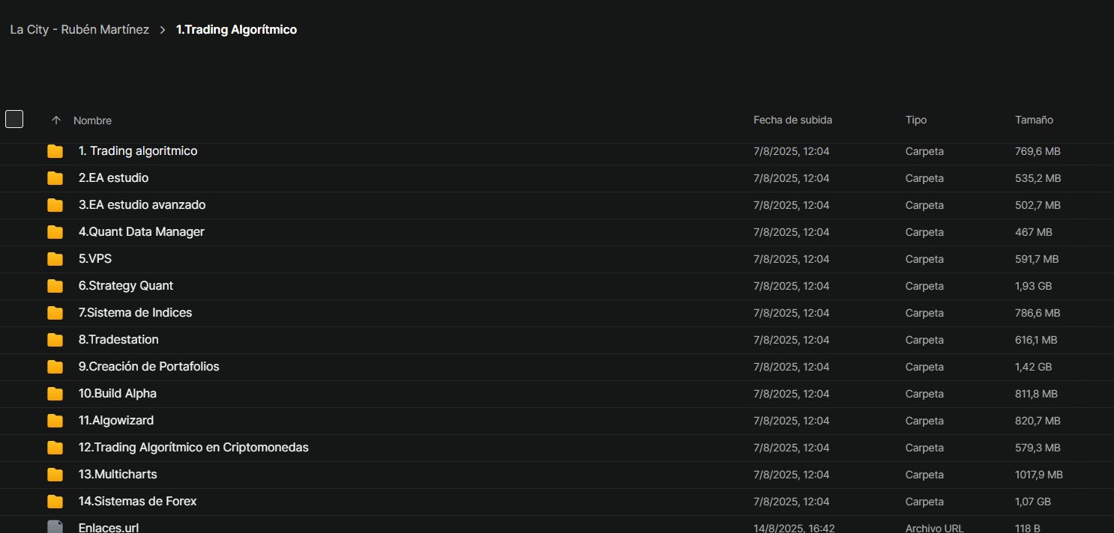Tick the select-all checkbox in header
The image size is (1114, 533).
point(14,119)
